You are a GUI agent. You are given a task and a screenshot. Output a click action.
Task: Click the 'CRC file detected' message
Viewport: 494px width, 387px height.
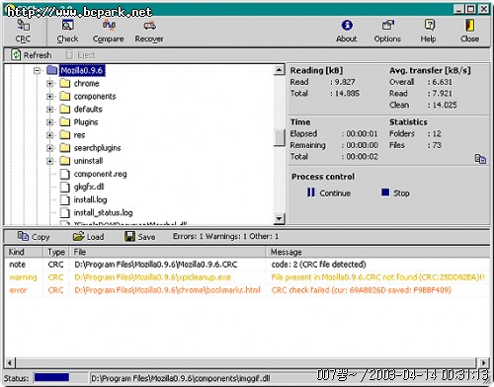click(x=318, y=265)
